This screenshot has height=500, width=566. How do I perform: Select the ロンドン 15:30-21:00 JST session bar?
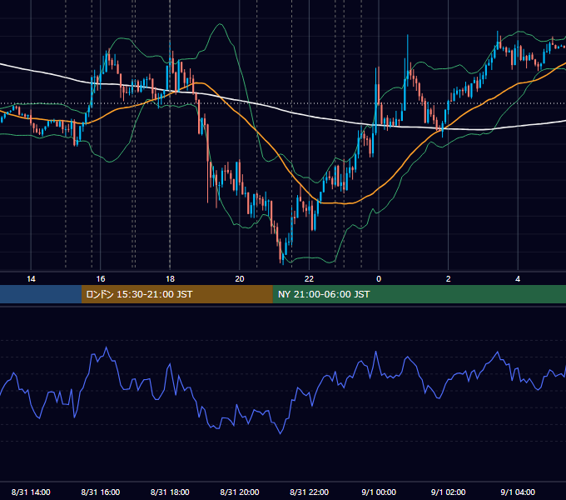point(176,294)
